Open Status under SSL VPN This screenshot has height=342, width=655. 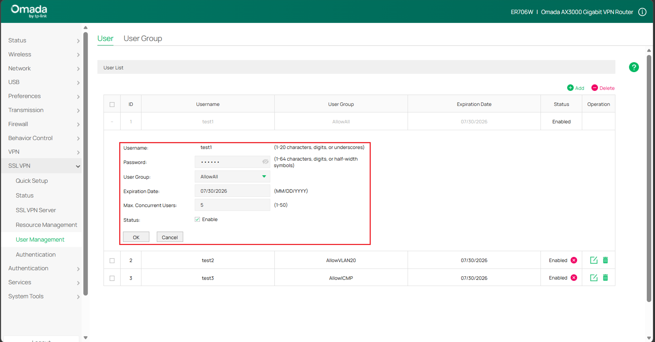pyautogui.click(x=25, y=195)
